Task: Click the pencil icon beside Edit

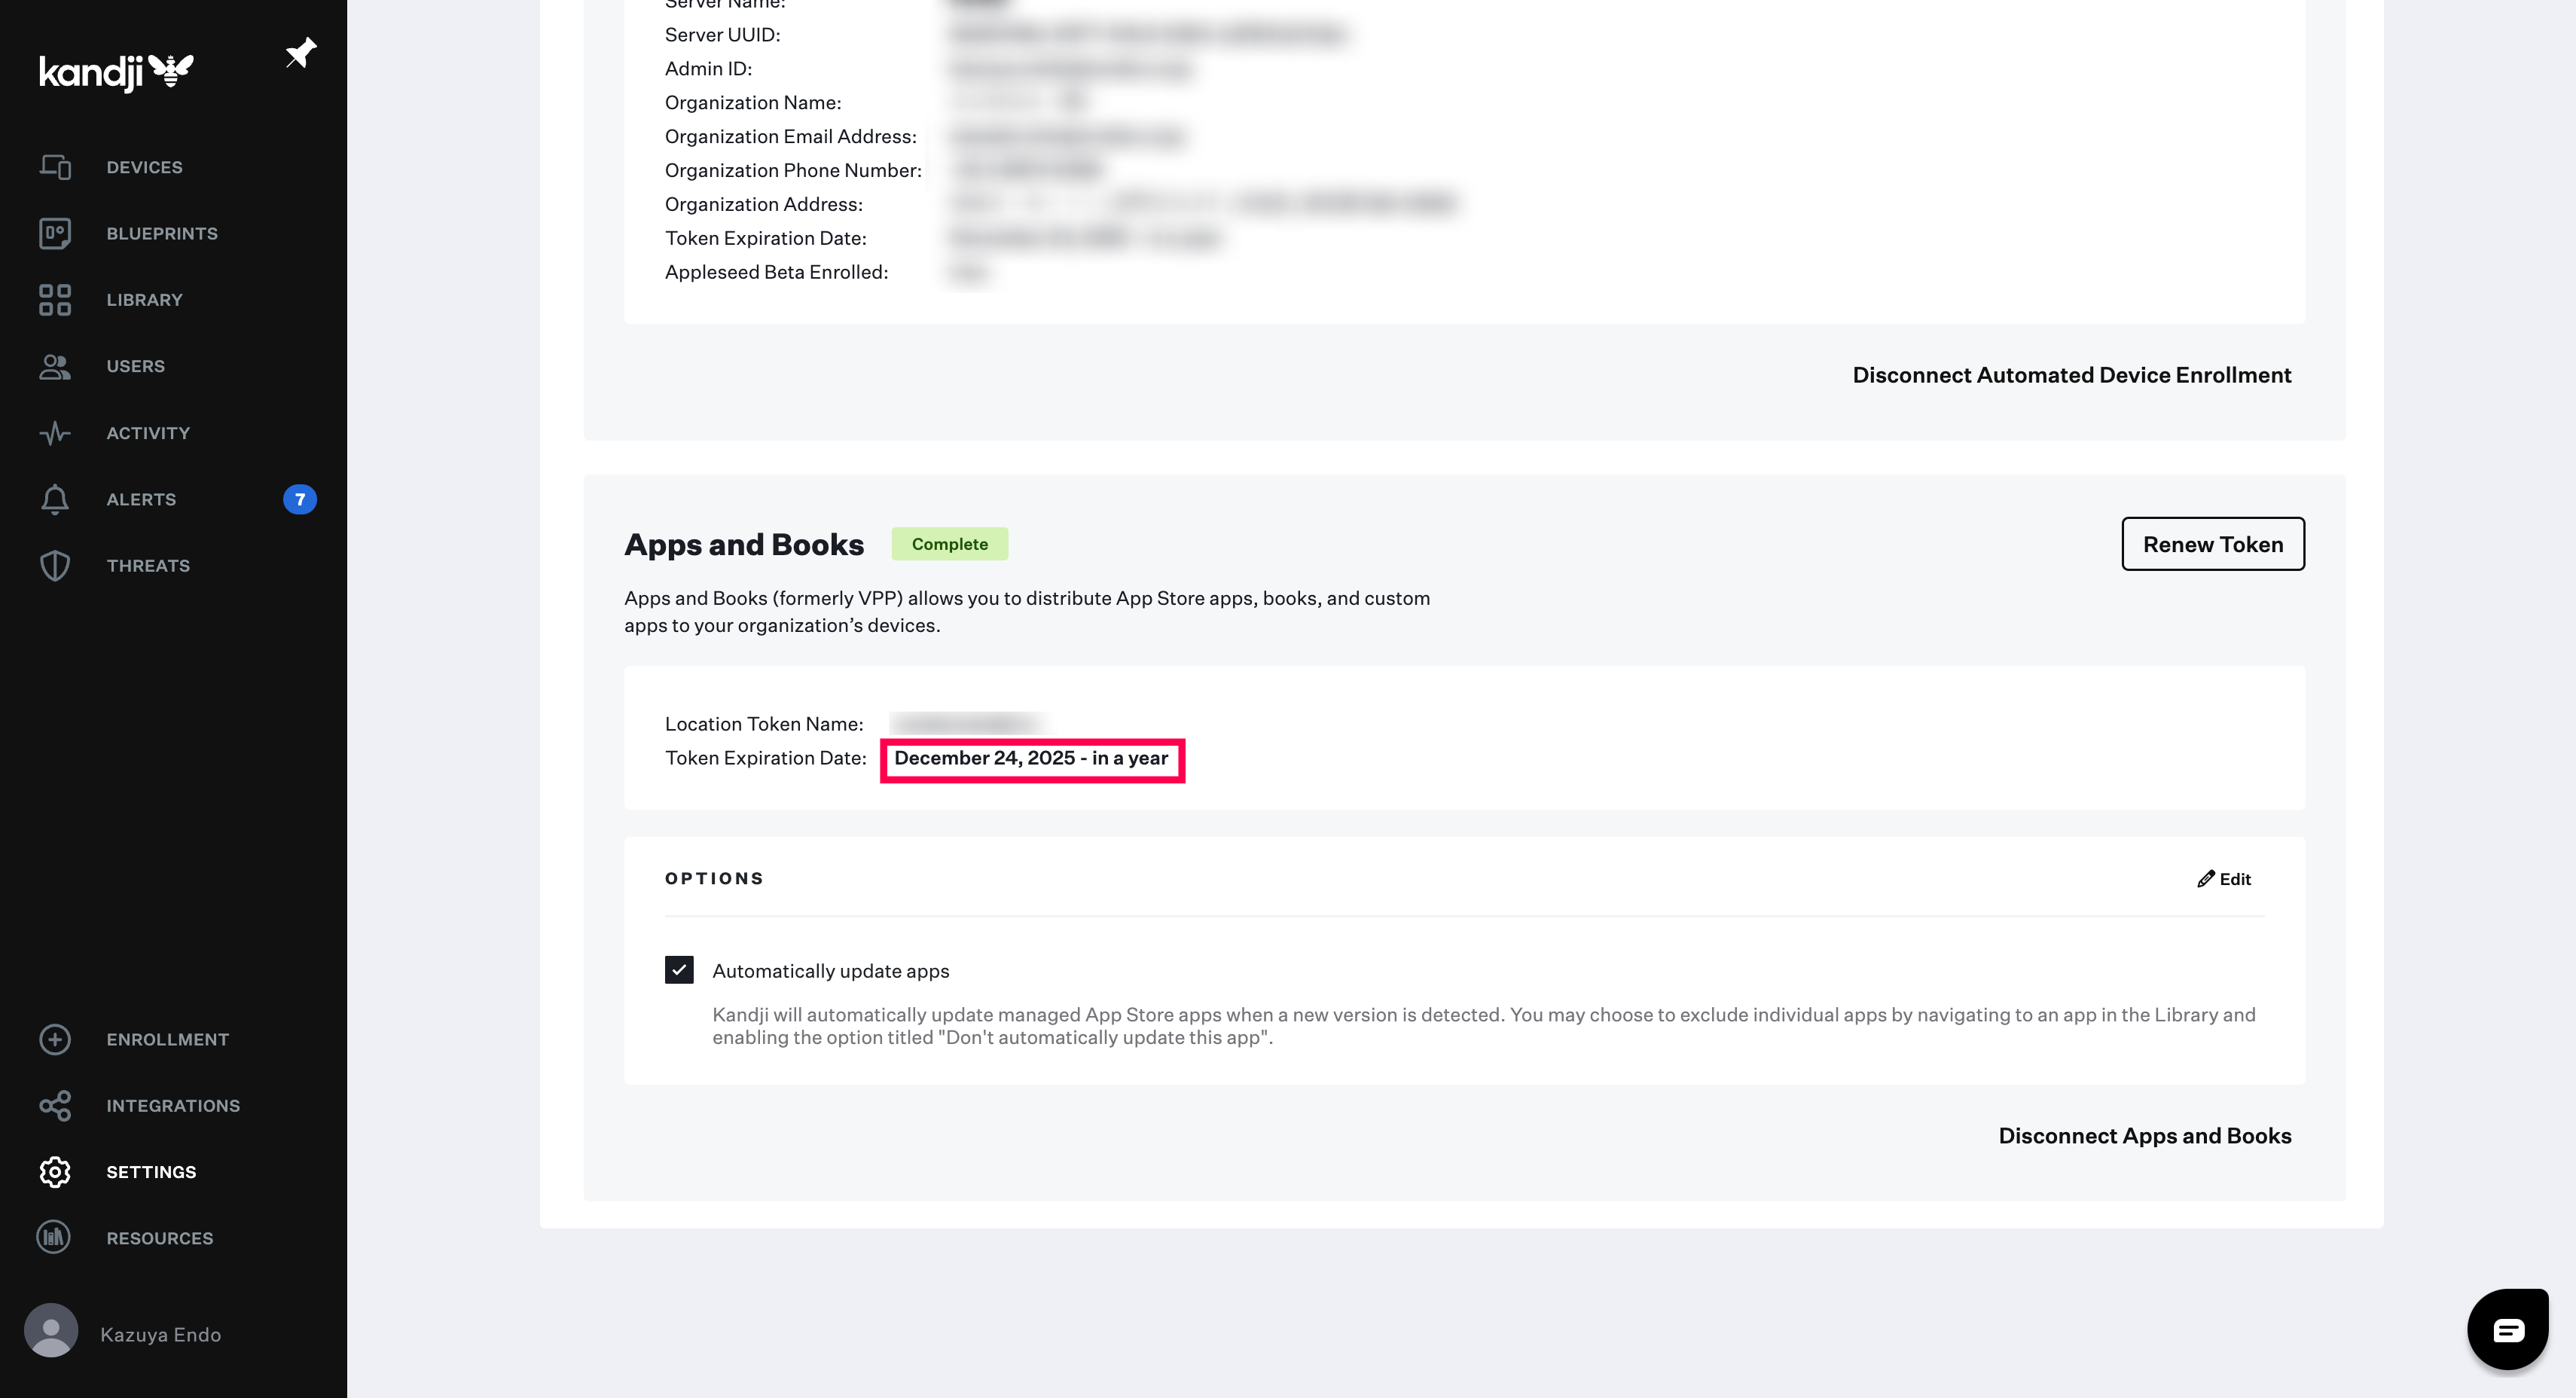Action: point(2206,878)
